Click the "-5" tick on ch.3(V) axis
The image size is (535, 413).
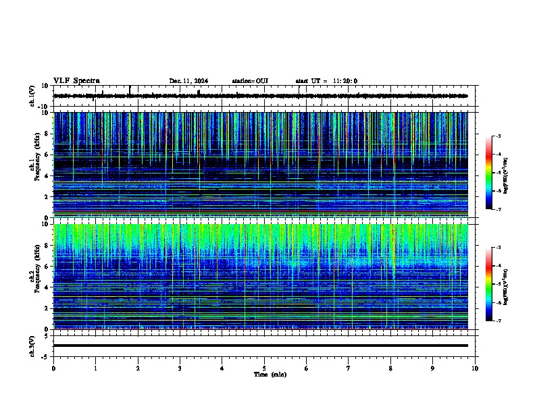click(x=46, y=357)
